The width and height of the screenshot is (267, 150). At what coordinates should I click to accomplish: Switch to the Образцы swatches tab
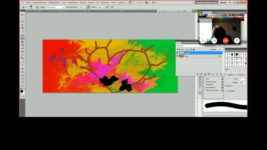(207, 12)
